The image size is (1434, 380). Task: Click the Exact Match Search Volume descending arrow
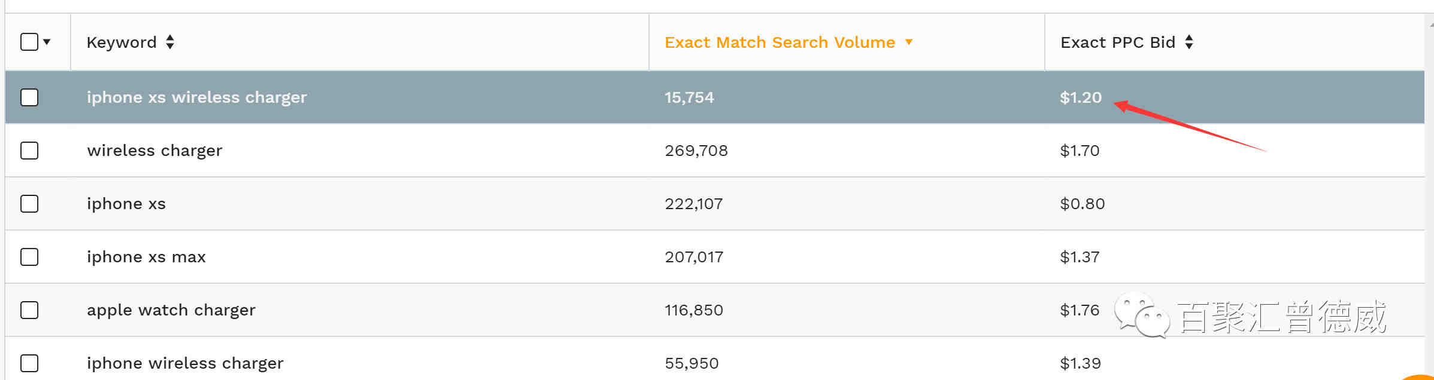[x=909, y=42]
